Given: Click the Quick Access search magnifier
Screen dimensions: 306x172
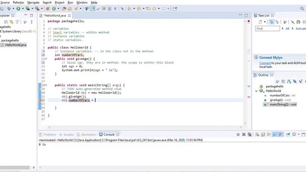Looking at the screenshot, I should click(x=302, y=9).
